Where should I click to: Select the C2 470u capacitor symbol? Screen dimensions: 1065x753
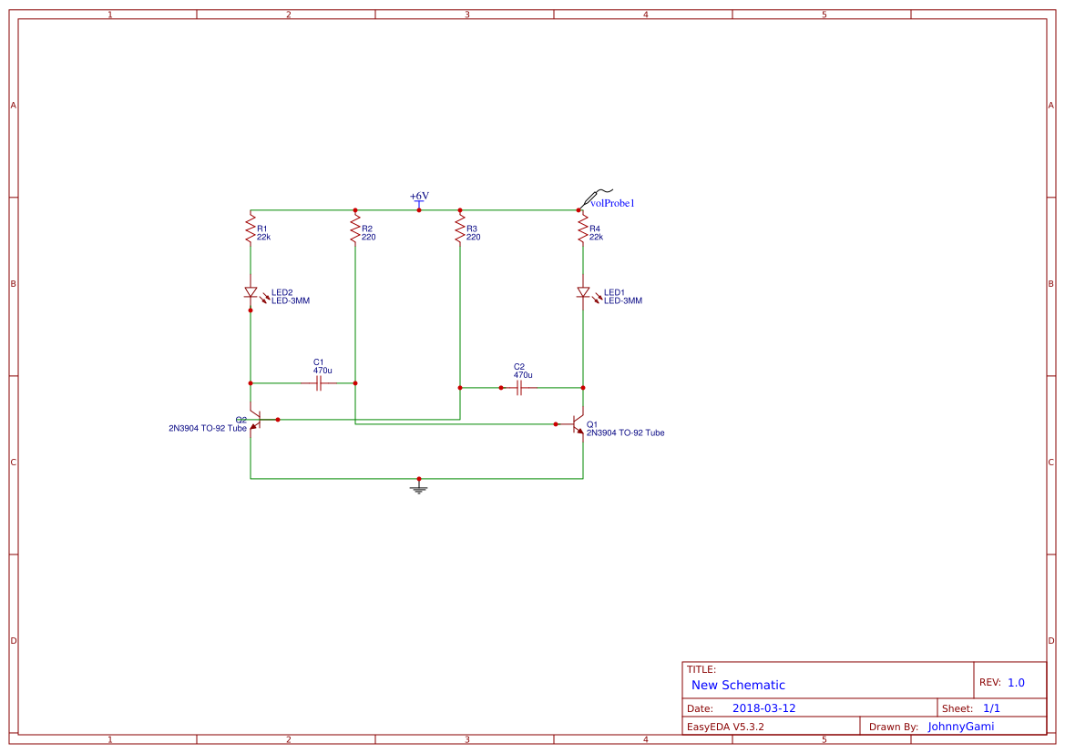(x=519, y=388)
